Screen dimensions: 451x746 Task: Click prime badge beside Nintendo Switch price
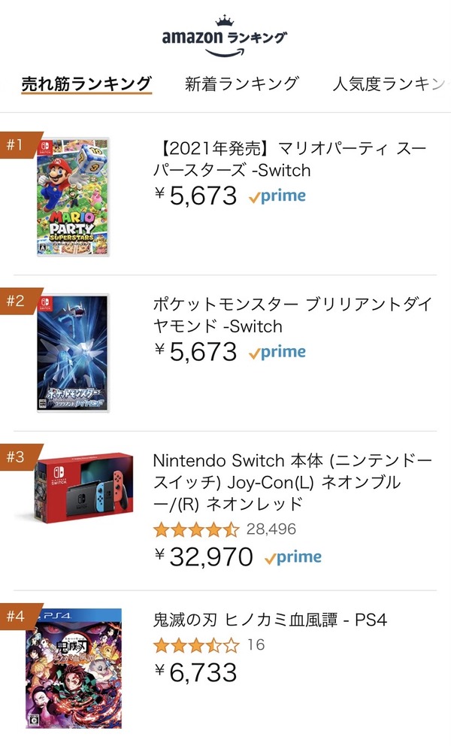[x=293, y=557]
